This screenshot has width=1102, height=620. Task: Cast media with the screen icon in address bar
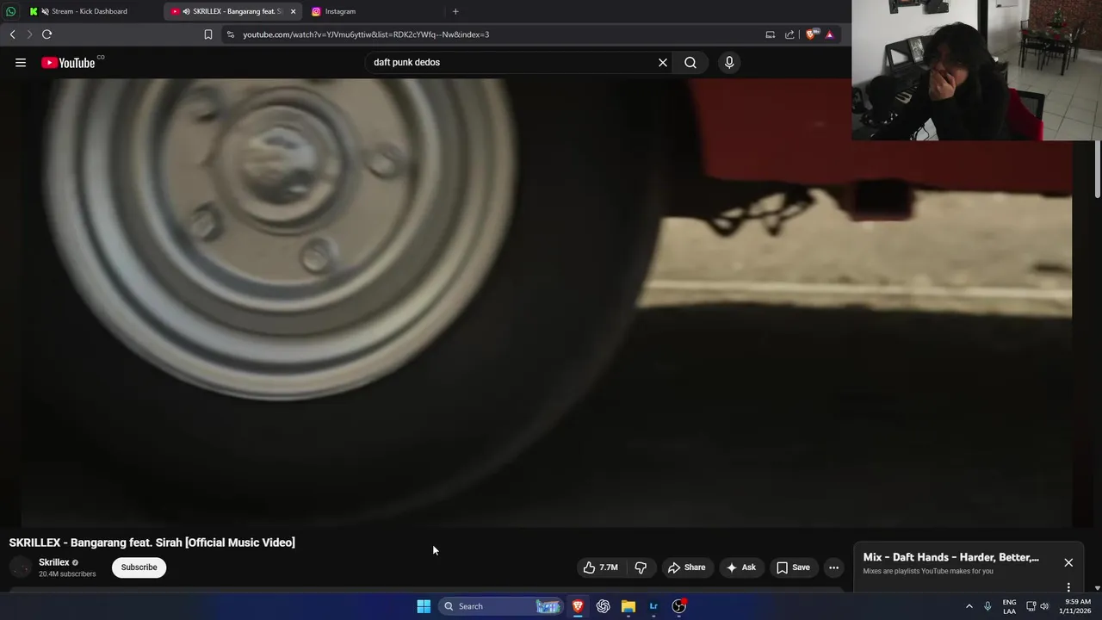pyautogui.click(x=770, y=34)
